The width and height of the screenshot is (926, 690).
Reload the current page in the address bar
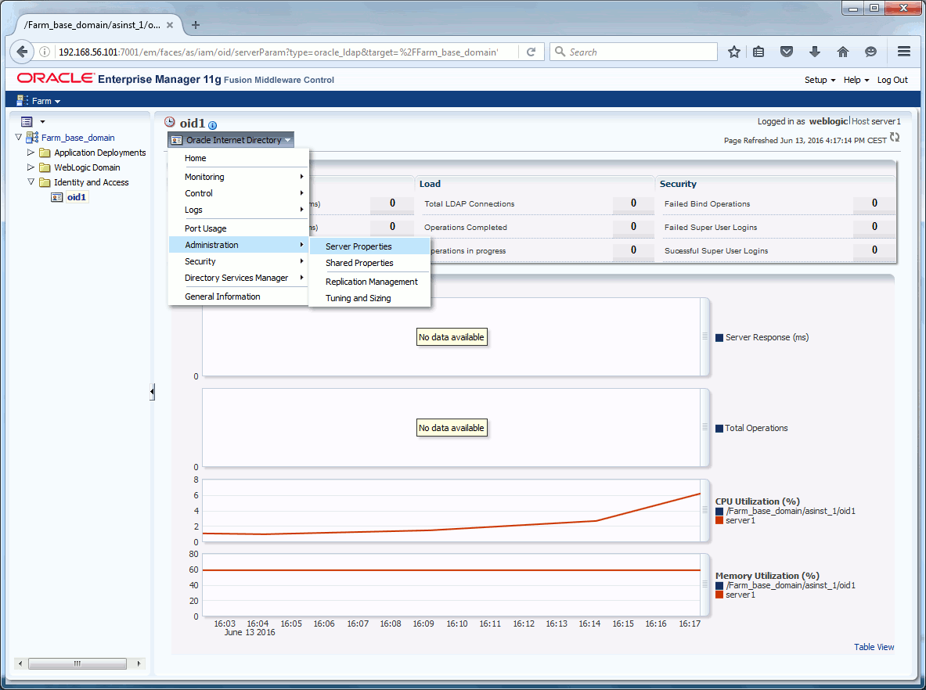coord(531,52)
